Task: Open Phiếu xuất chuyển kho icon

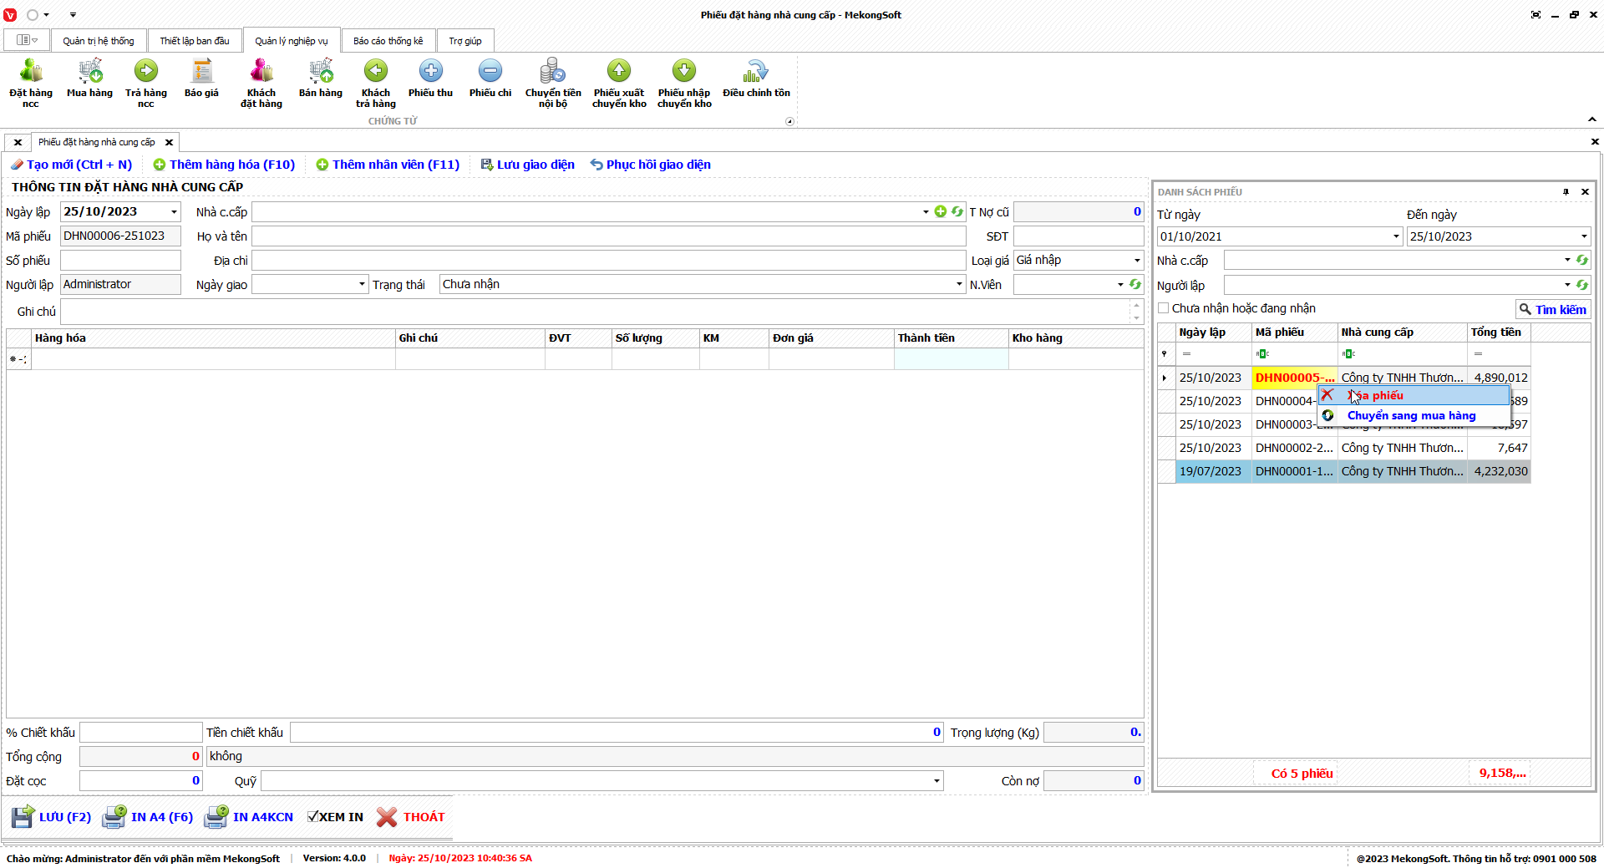Action: pos(619,82)
